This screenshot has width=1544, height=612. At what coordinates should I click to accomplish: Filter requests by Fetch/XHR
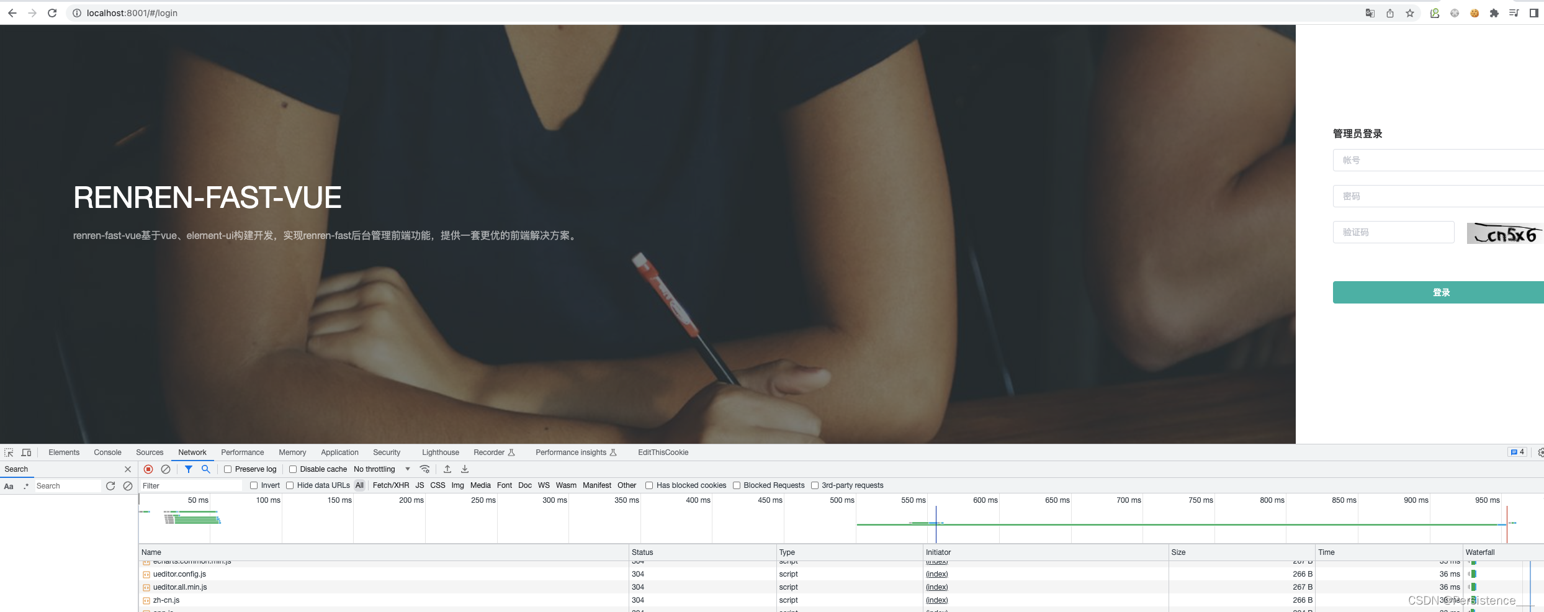pyautogui.click(x=391, y=485)
